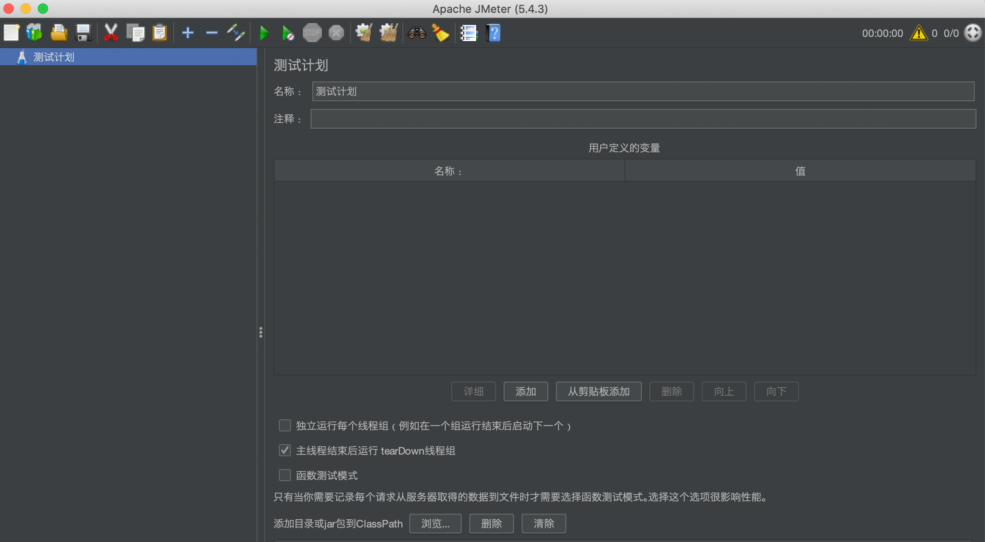Create a new test plan via New icon
This screenshot has height=542, width=985.
coord(12,33)
